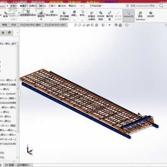Click the search magnifier icon
The width and height of the screenshot is (167, 167).
point(161,6)
